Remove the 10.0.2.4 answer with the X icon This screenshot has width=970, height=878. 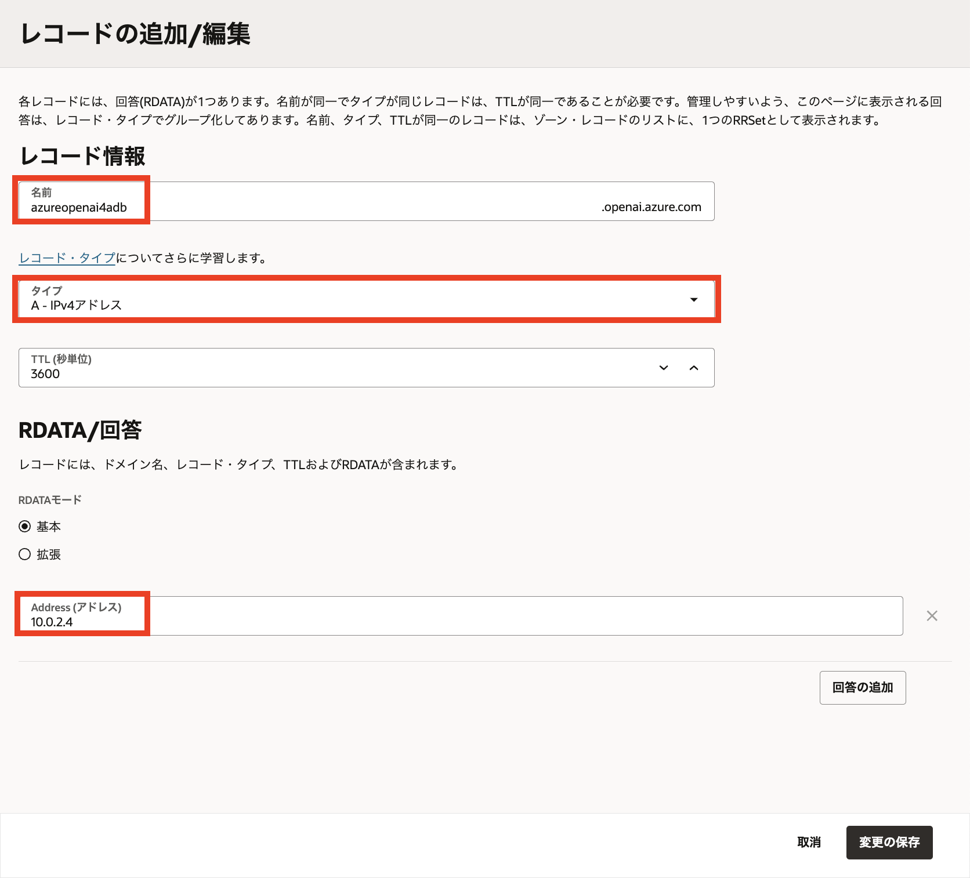(x=932, y=616)
